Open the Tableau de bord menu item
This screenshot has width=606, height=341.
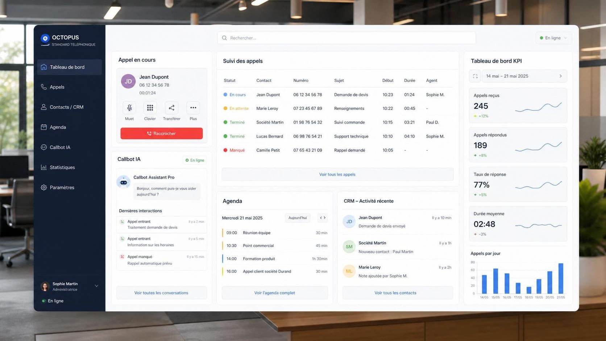point(69,67)
